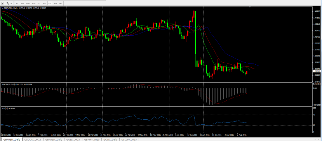This screenshot has width=322, height=141.
Task: Choose H4 timeframe
Action: point(44,3)
